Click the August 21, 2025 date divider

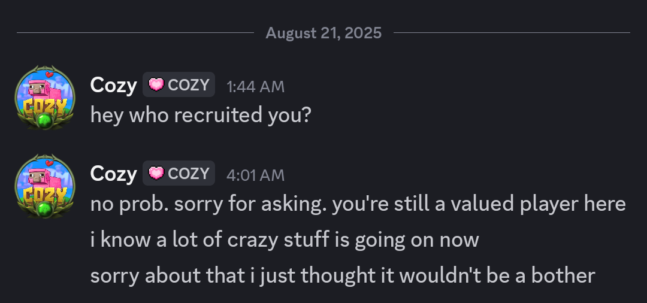323,32
